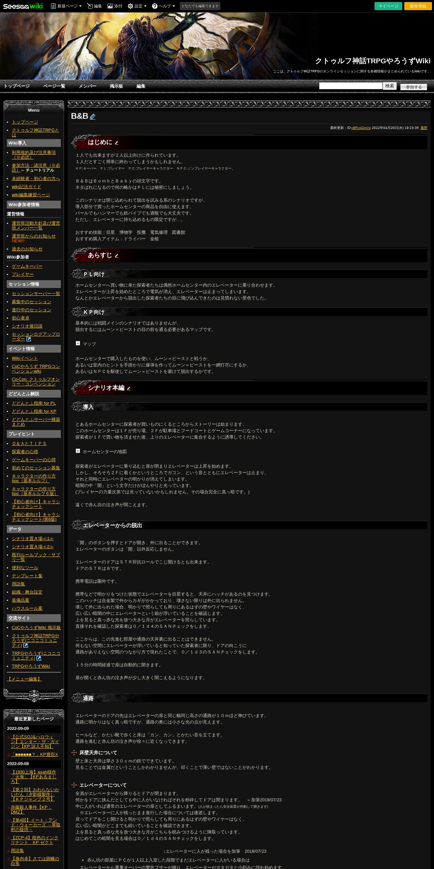Click the edit pencil icon beside B&B title

click(93, 116)
